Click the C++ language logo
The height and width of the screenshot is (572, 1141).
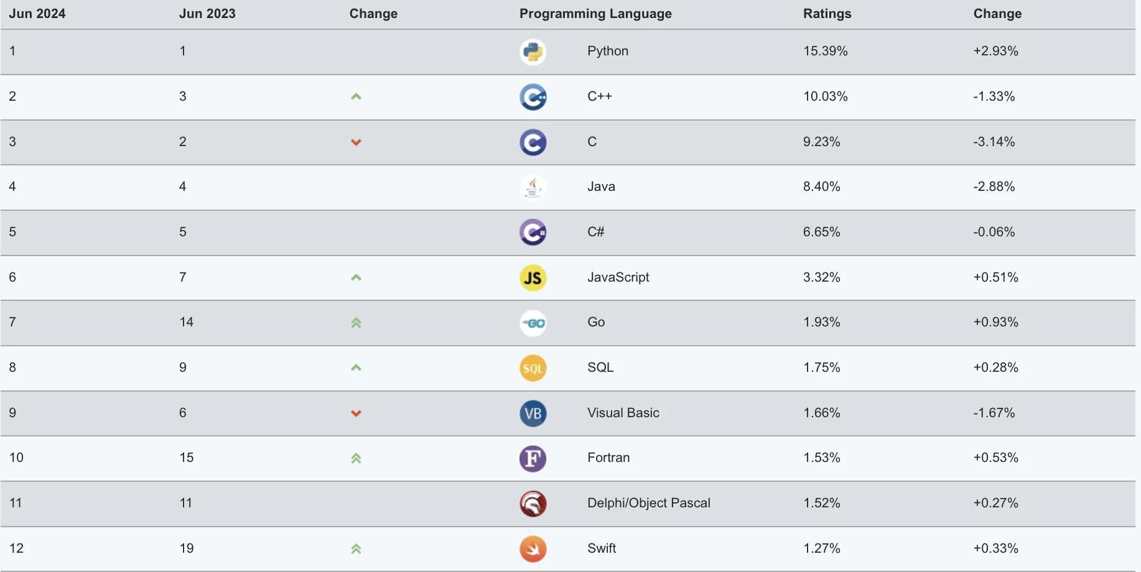point(533,97)
